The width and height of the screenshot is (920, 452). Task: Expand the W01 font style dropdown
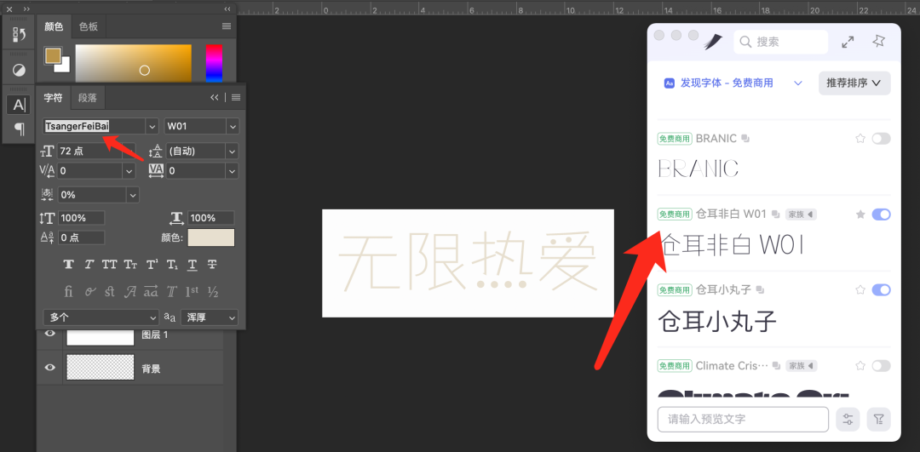[x=232, y=126]
